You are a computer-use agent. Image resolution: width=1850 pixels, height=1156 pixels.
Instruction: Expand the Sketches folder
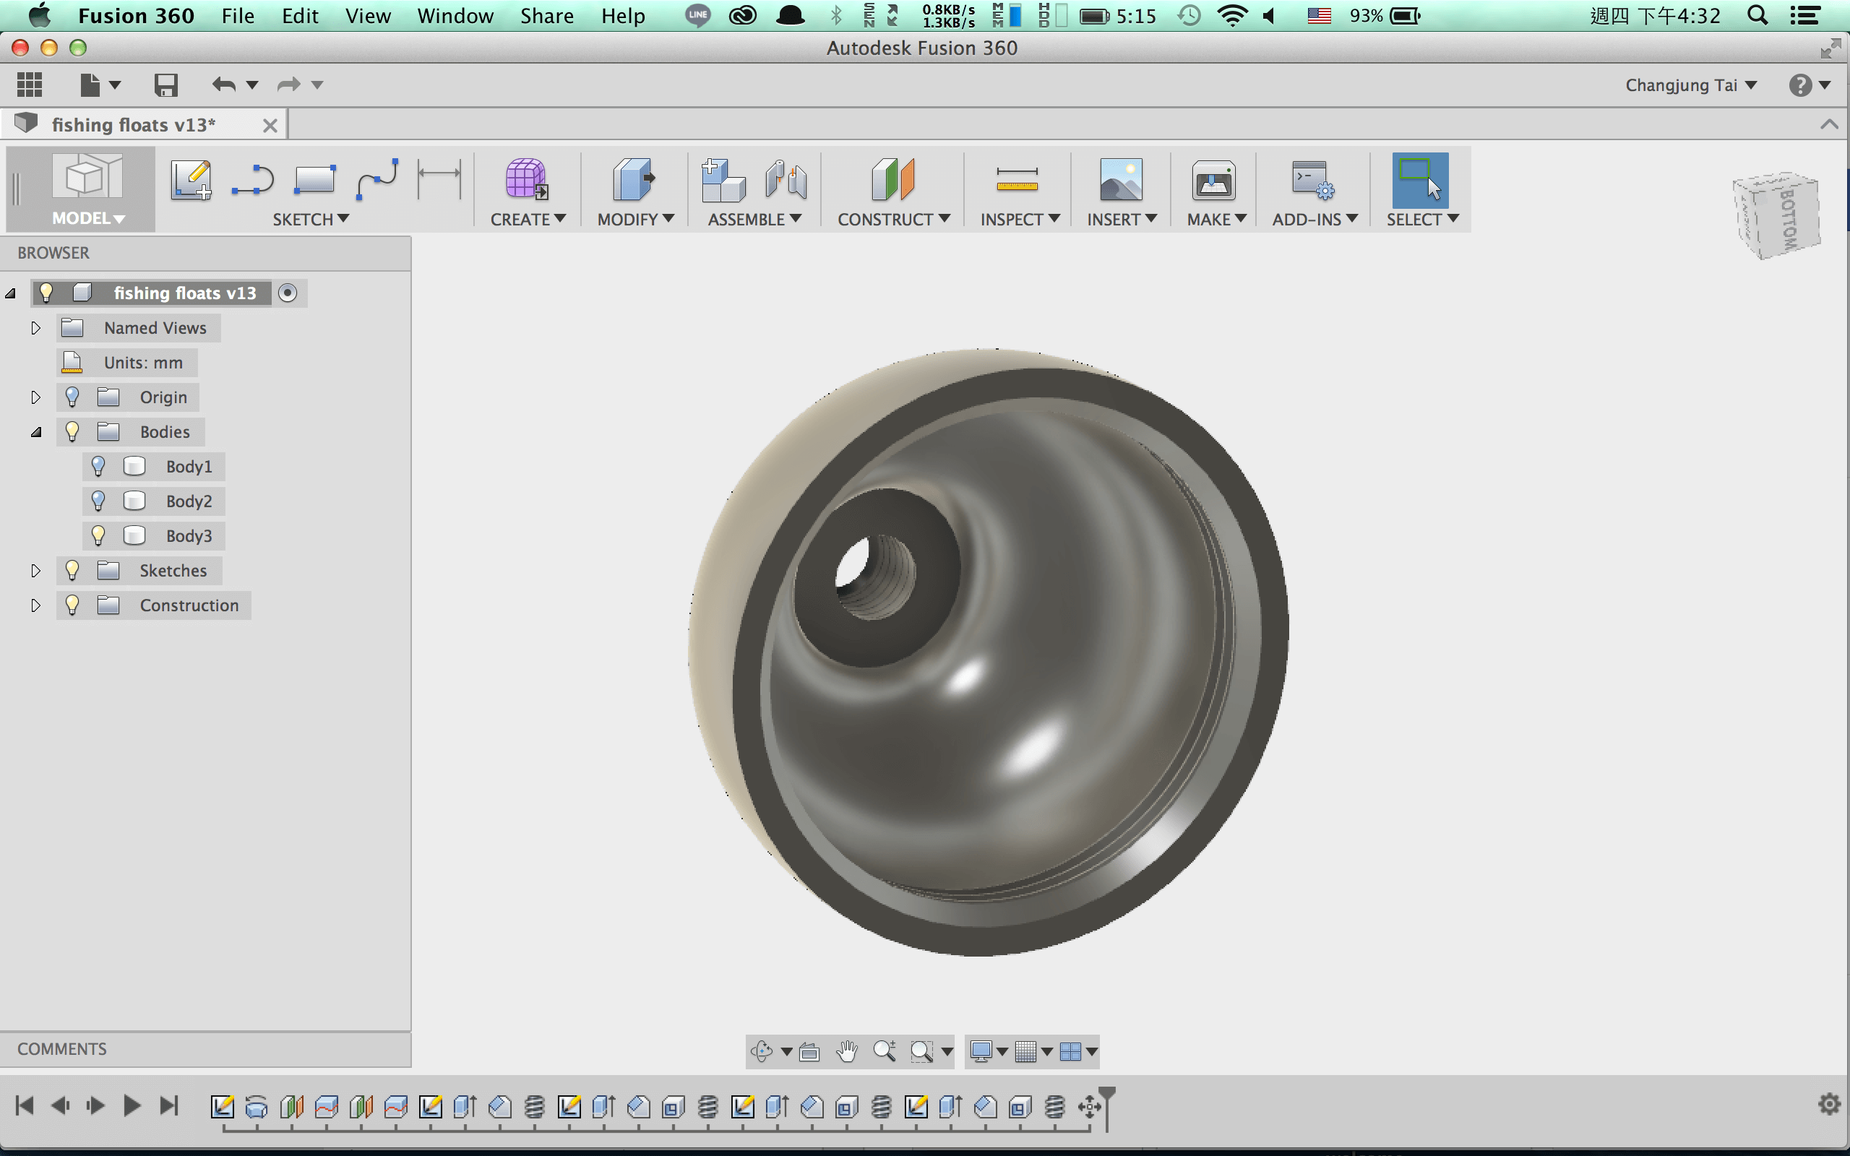tap(35, 570)
